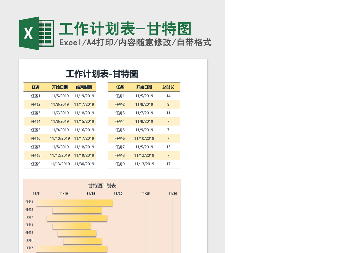Click start date 11/13/2019 in the 总时长 table
338x253 pixels.
pyautogui.click(x=144, y=164)
